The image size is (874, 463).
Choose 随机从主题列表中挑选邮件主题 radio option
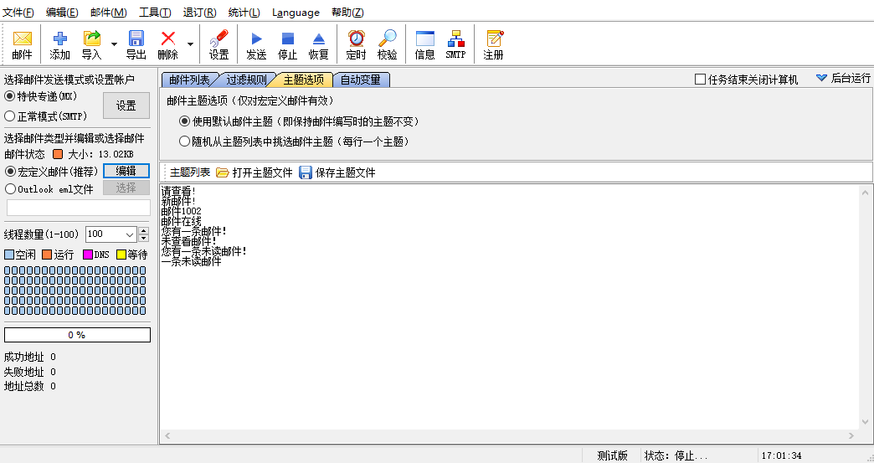185,141
